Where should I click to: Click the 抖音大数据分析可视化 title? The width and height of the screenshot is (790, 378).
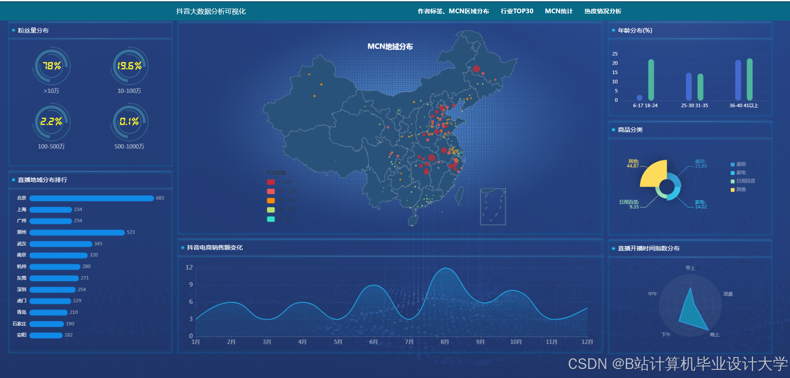pyautogui.click(x=211, y=12)
